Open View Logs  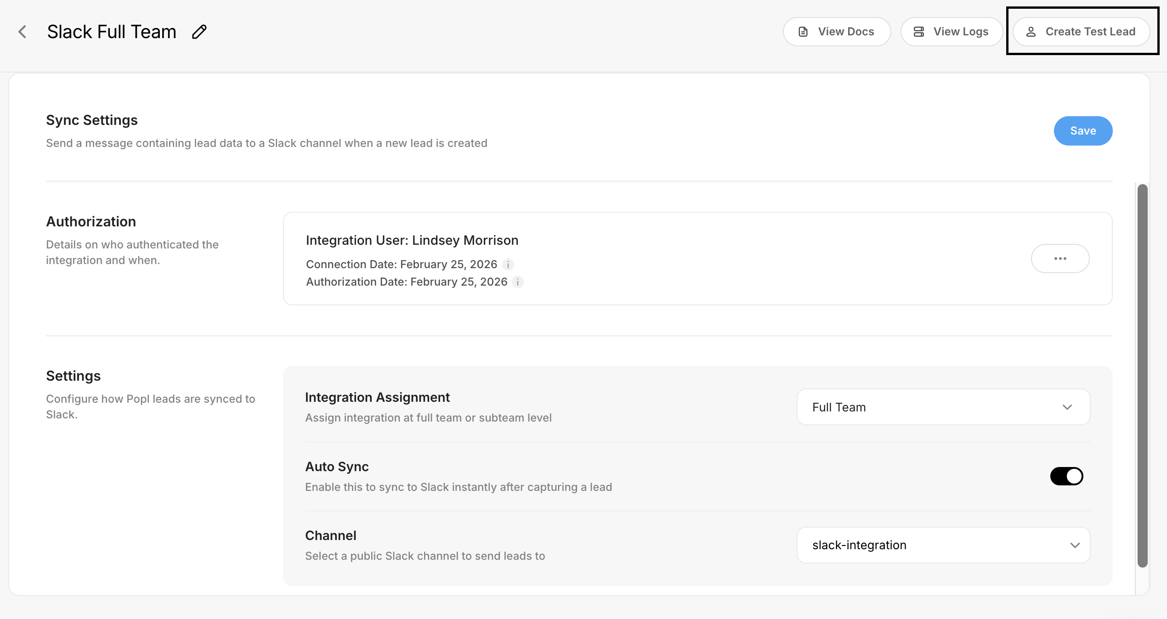pos(951,32)
